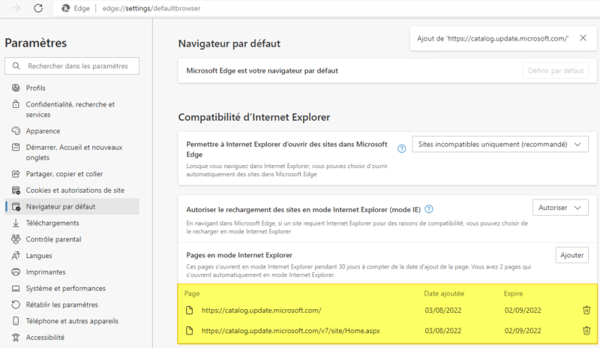Image resolution: width=600 pixels, height=348 pixels.
Task: Click the forward navigation arrow
Action: pos(16,8)
